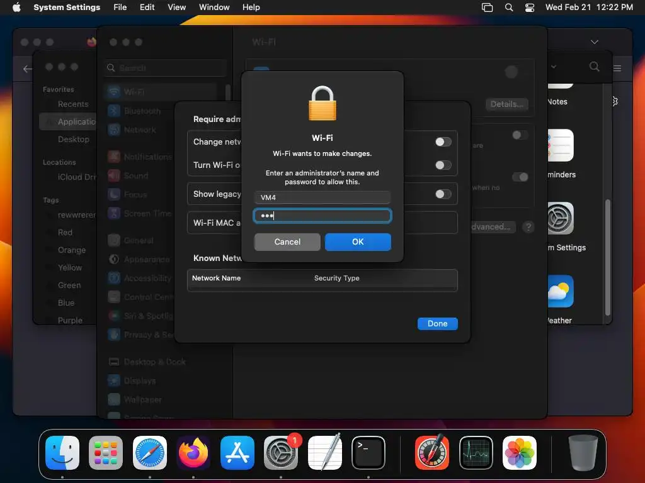This screenshot has width=645, height=483.
Task: Click the help question mark button
Action: tap(528, 226)
